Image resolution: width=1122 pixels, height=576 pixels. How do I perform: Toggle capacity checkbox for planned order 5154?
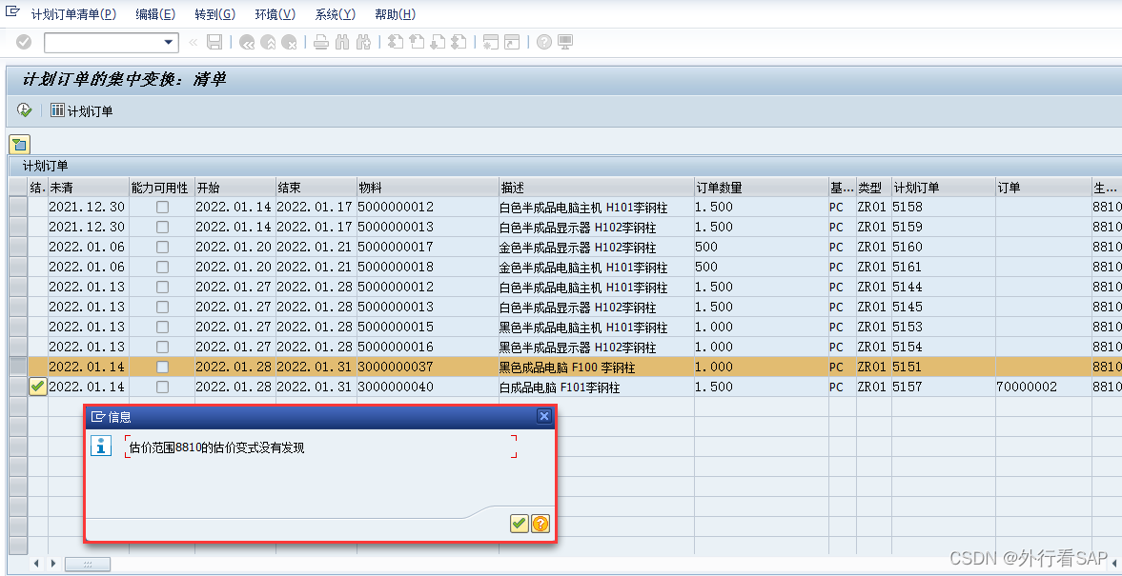coord(163,348)
